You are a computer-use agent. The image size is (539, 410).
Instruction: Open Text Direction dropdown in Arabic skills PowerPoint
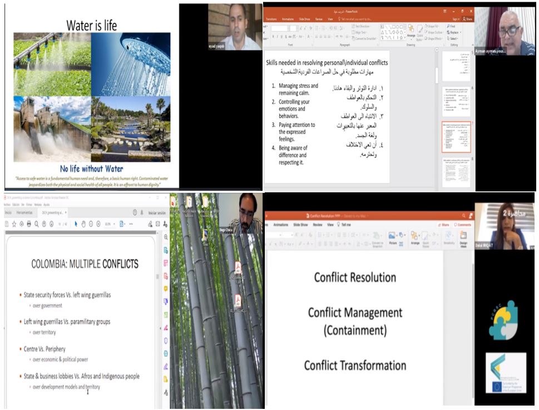[x=360, y=26]
